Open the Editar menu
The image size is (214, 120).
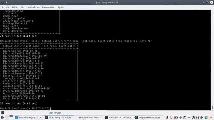[15, 7]
